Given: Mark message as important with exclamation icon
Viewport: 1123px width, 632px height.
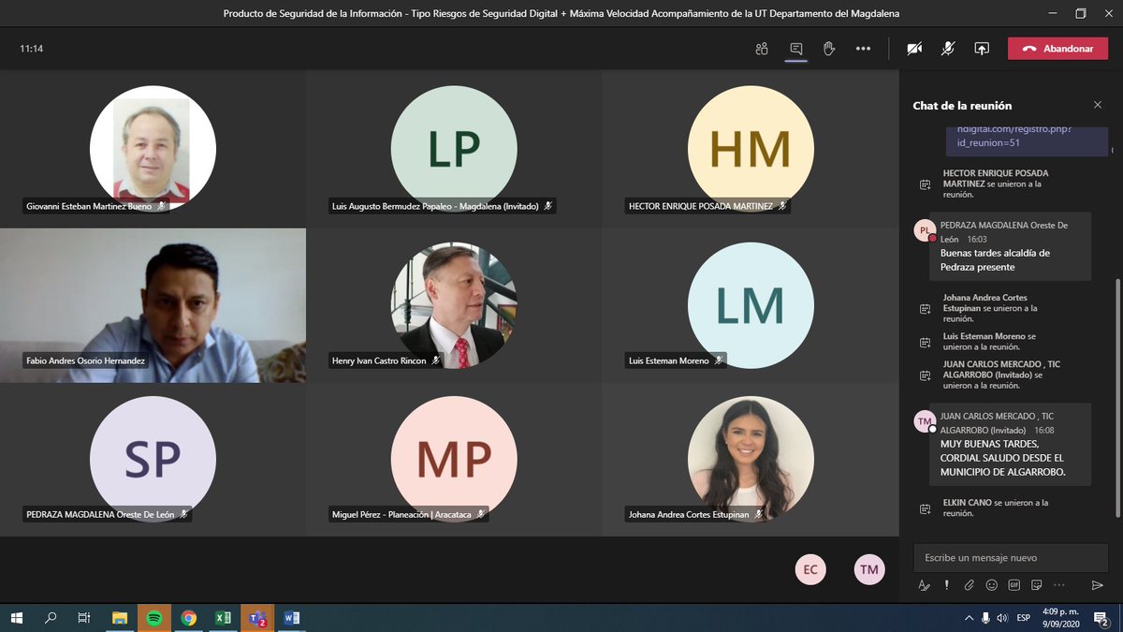Looking at the screenshot, I should tap(947, 585).
